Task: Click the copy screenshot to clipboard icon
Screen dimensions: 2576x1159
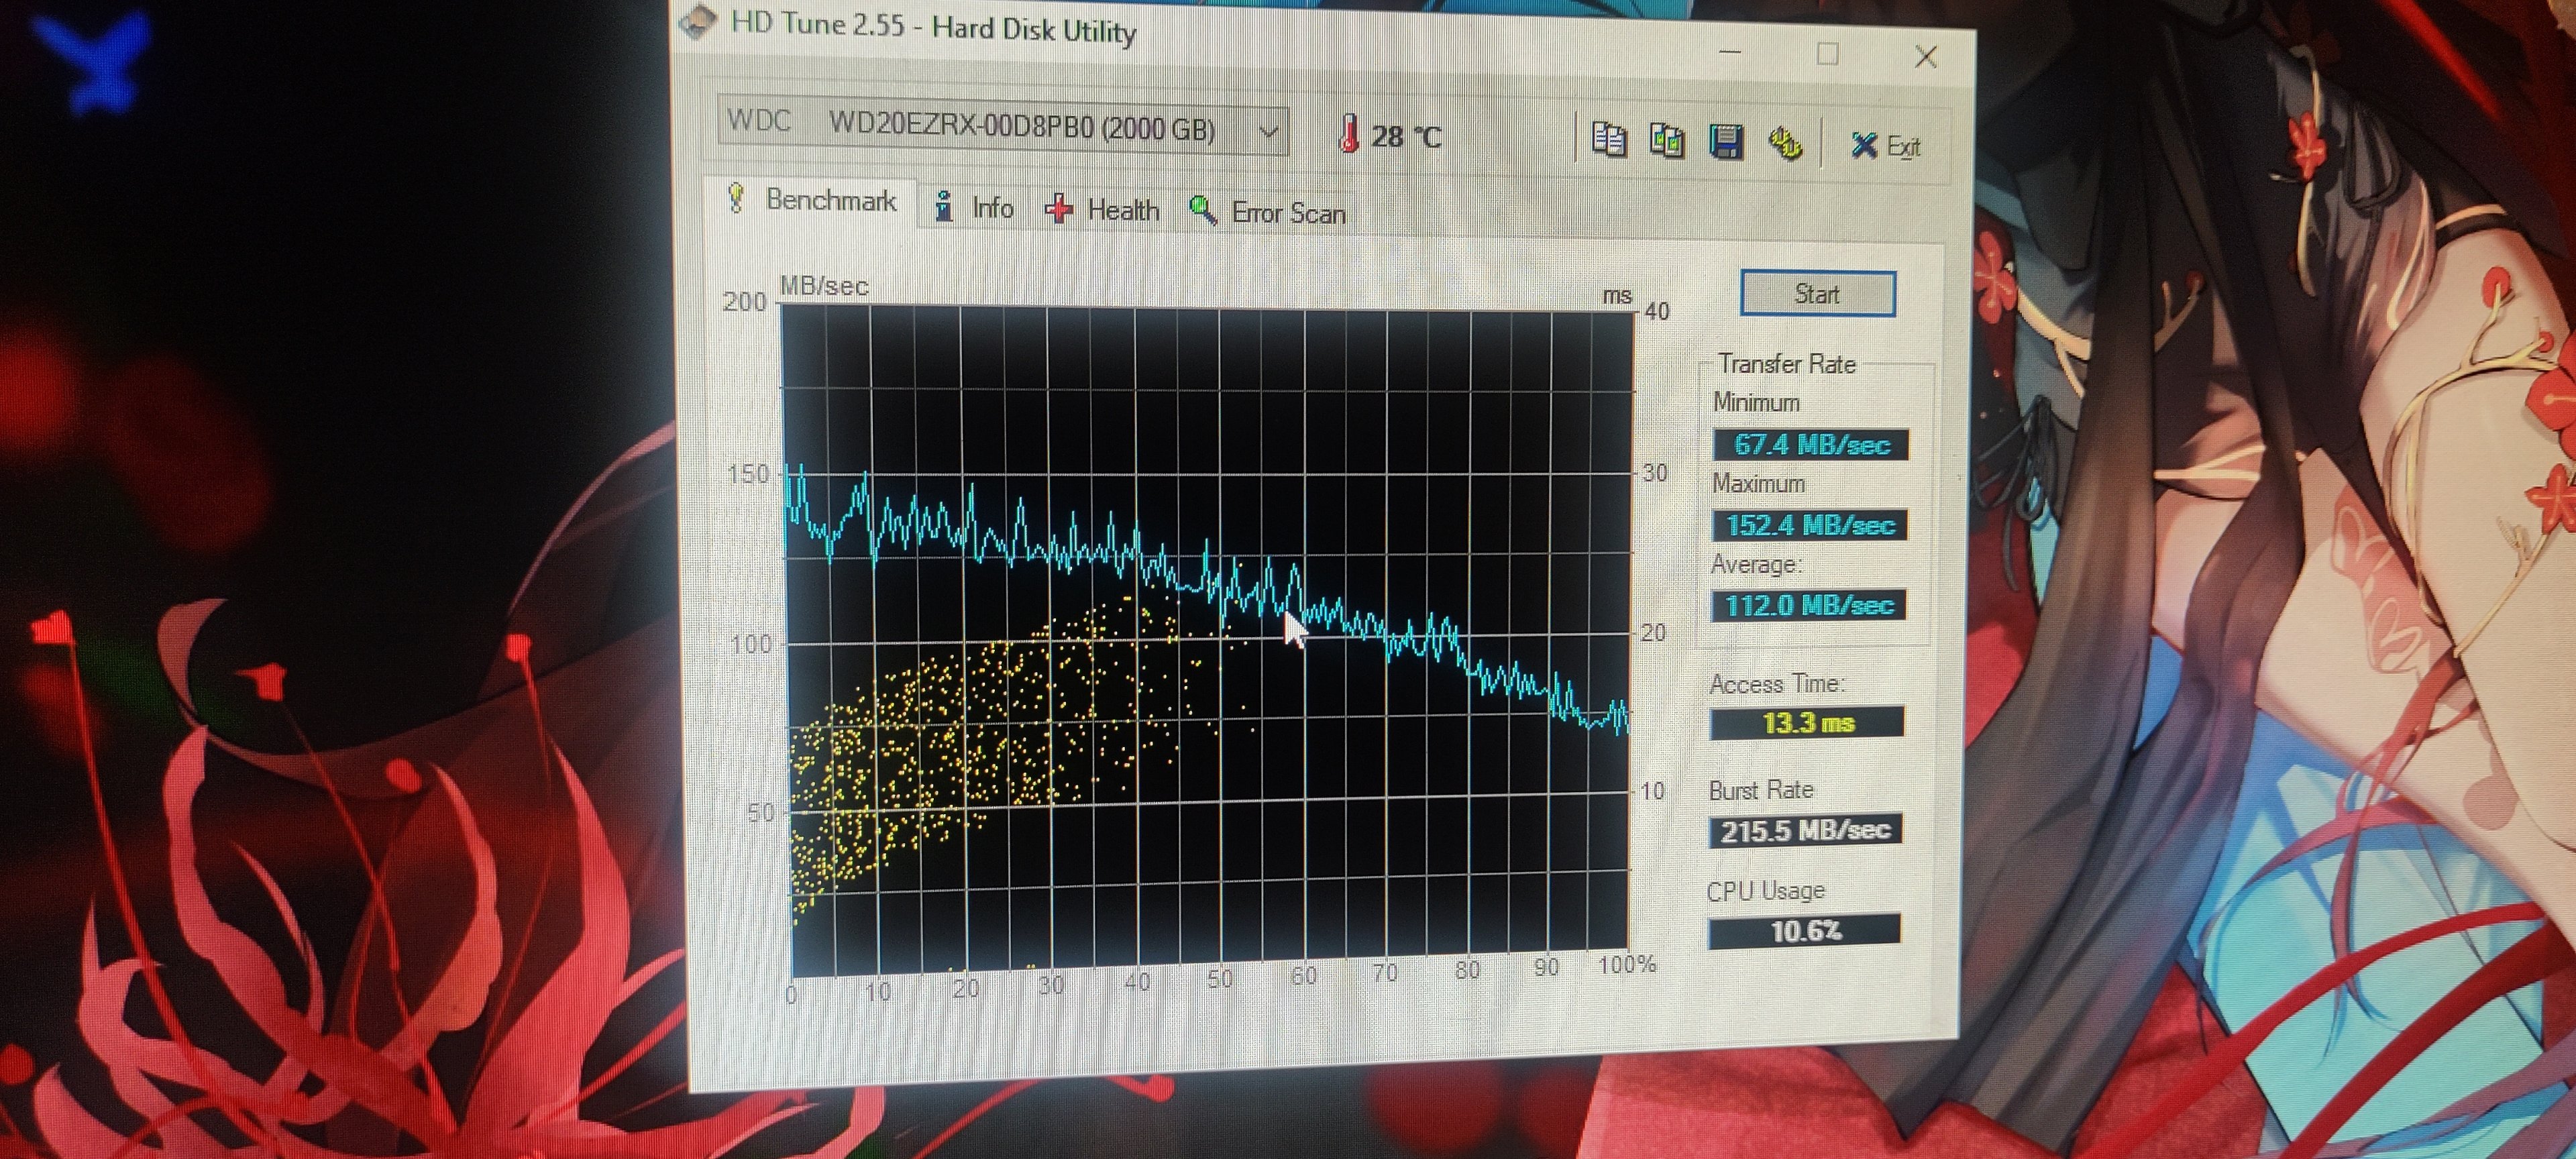Action: [x=1666, y=141]
